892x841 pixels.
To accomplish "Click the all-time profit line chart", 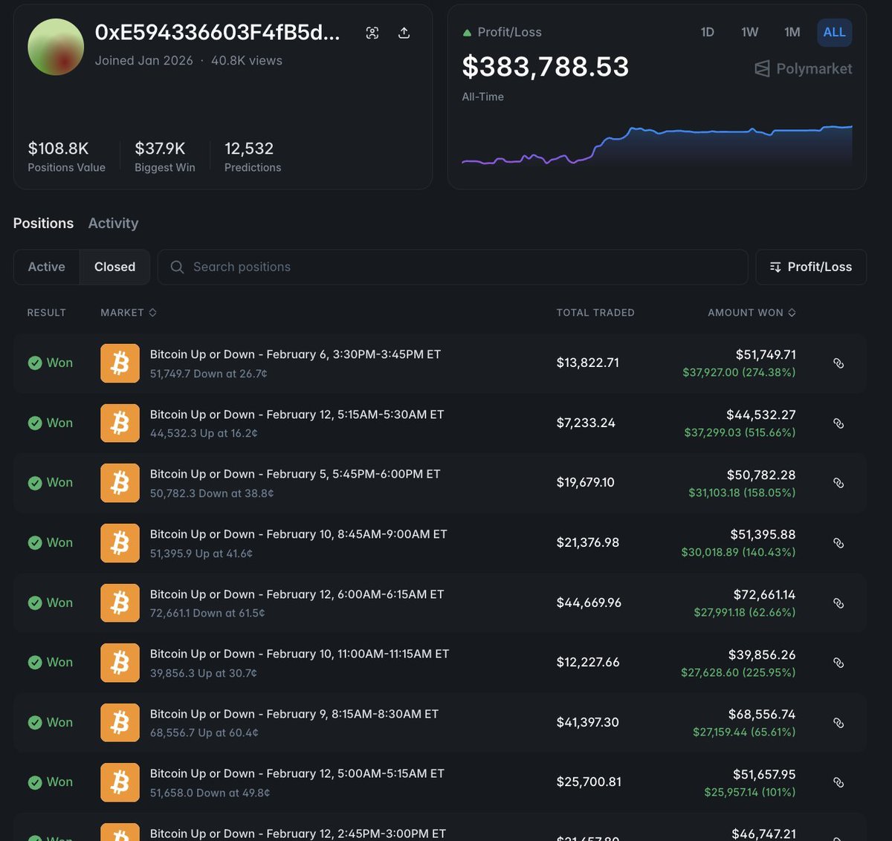I will [x=657, y=145].
